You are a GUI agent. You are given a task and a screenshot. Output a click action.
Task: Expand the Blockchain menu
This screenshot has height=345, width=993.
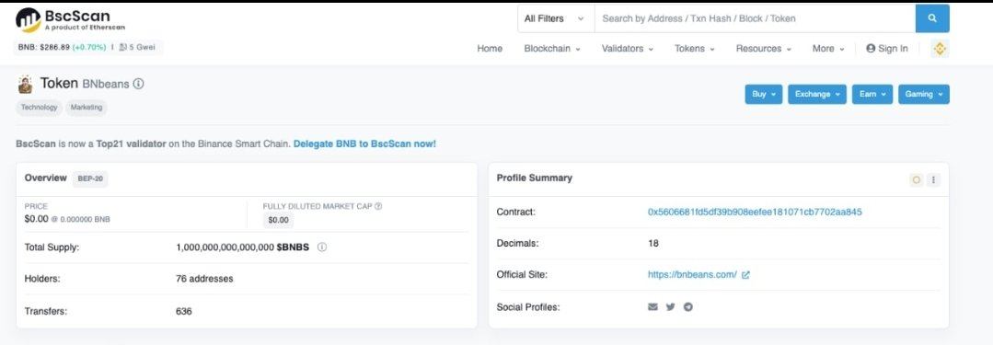pyautogui.click(x=552, y=48)
